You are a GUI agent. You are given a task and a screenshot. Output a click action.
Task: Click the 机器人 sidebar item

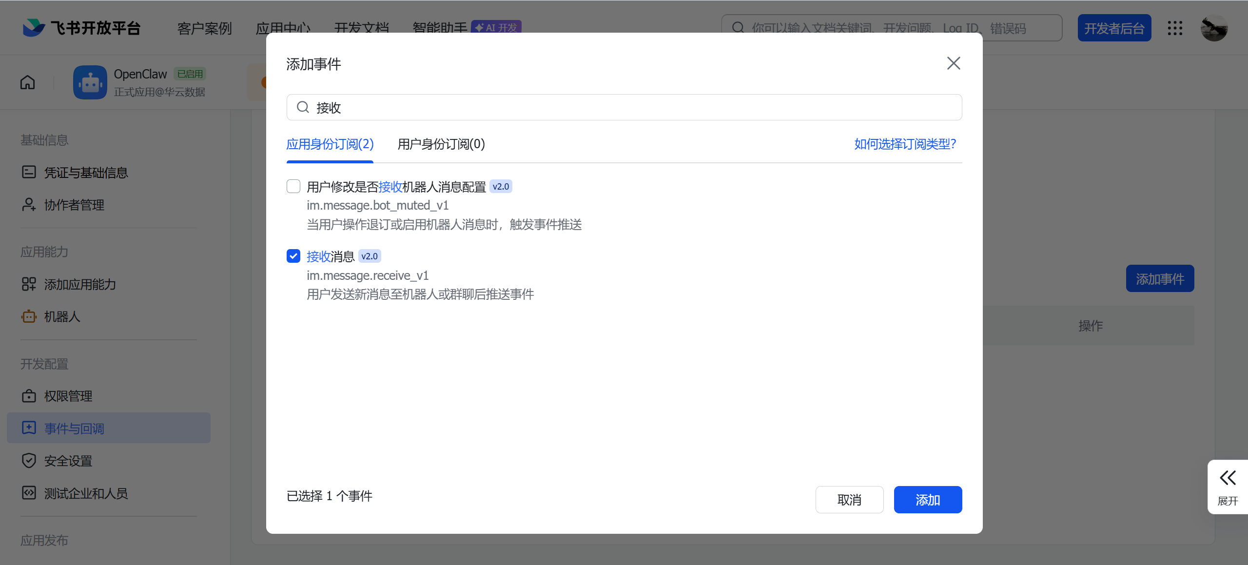[x=62, y=316]
